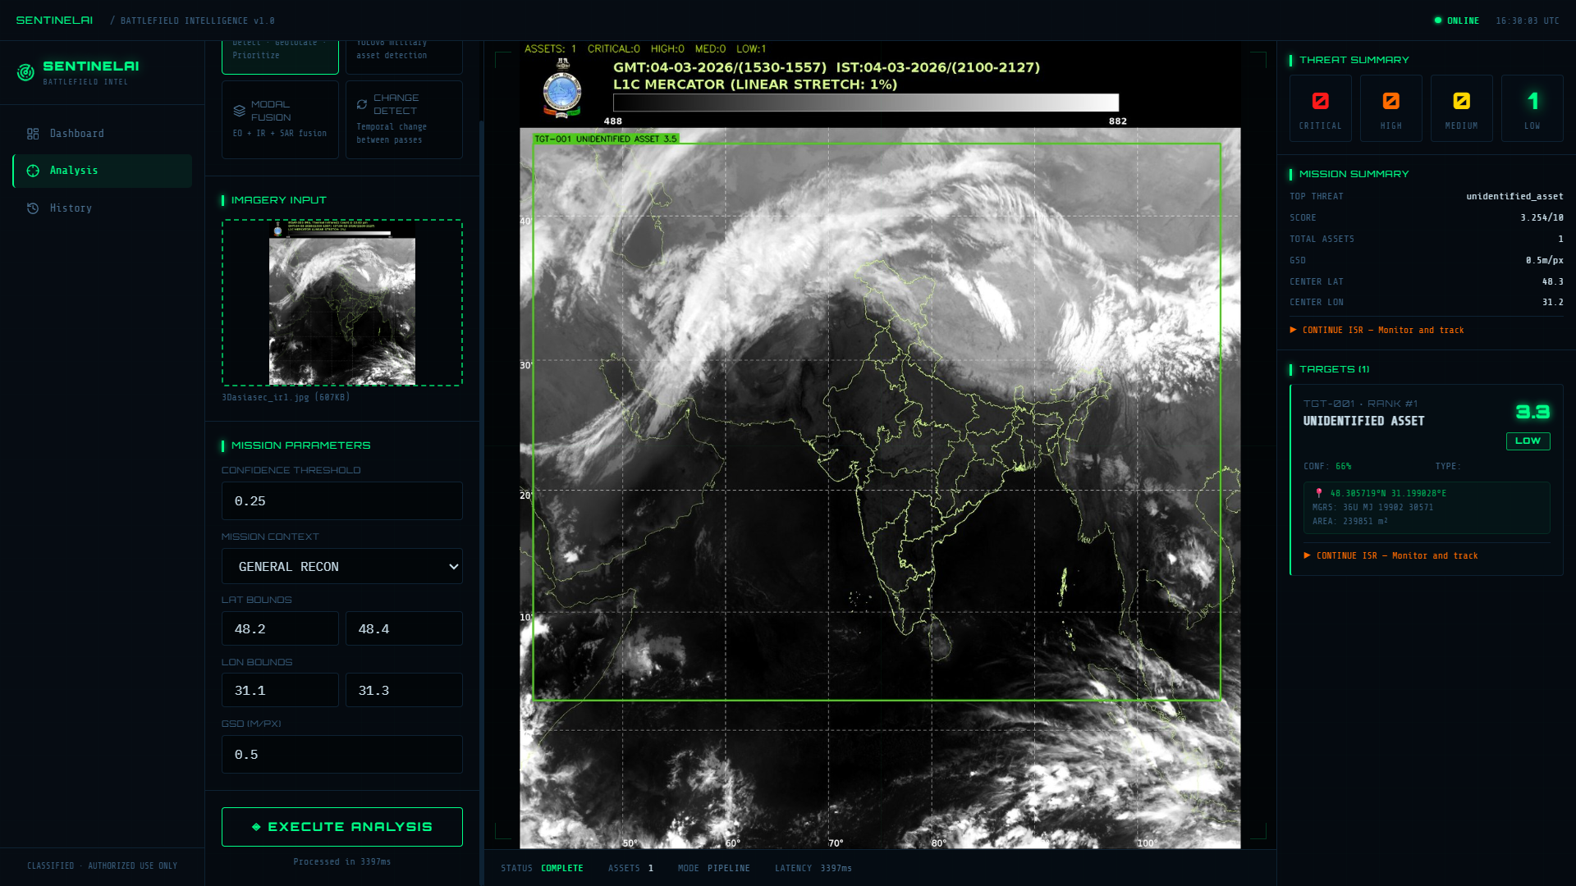
Task: Click the History clock icon
Action: (x=33, y=208)
